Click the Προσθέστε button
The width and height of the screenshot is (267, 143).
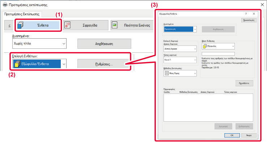coord(244,83)
